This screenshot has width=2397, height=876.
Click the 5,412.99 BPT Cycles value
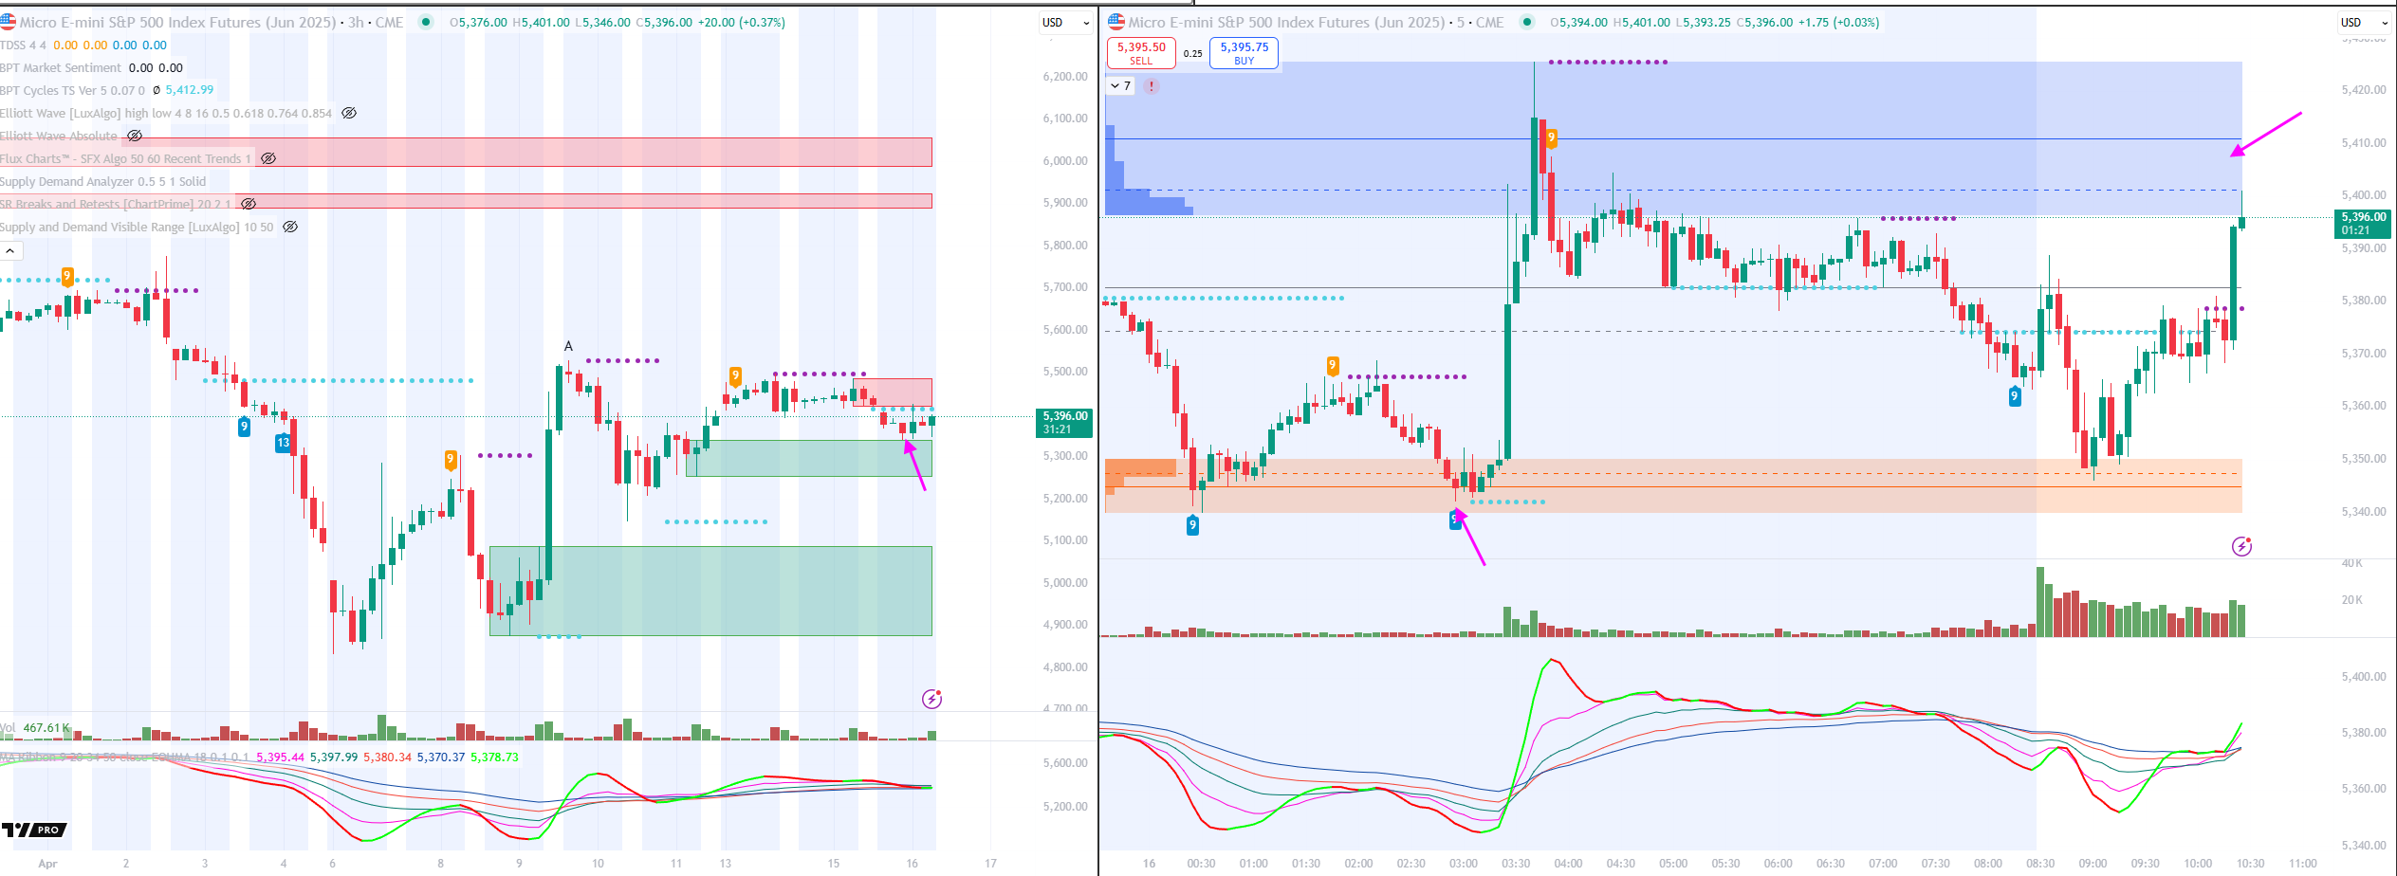coord(190,90)
